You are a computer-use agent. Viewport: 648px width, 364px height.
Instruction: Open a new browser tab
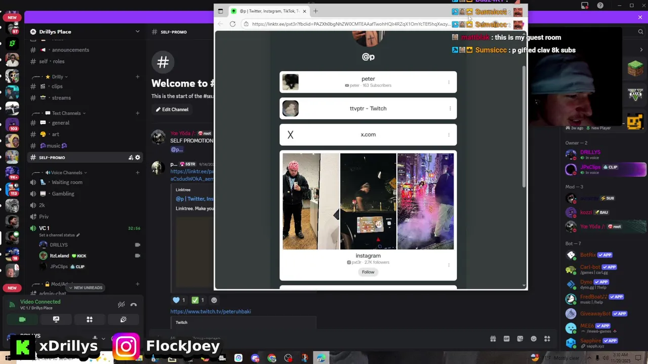click(x=315, y=11)
